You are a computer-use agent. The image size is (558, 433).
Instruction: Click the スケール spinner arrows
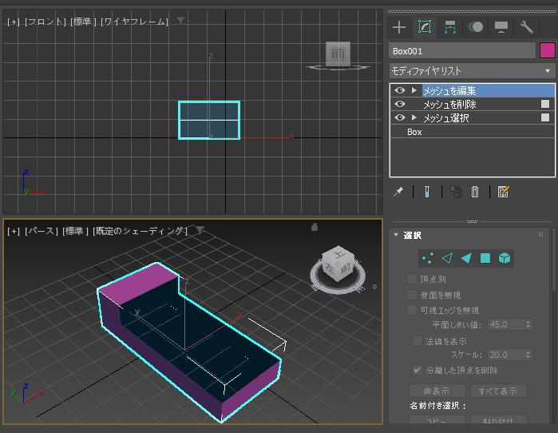coord(528,355)
